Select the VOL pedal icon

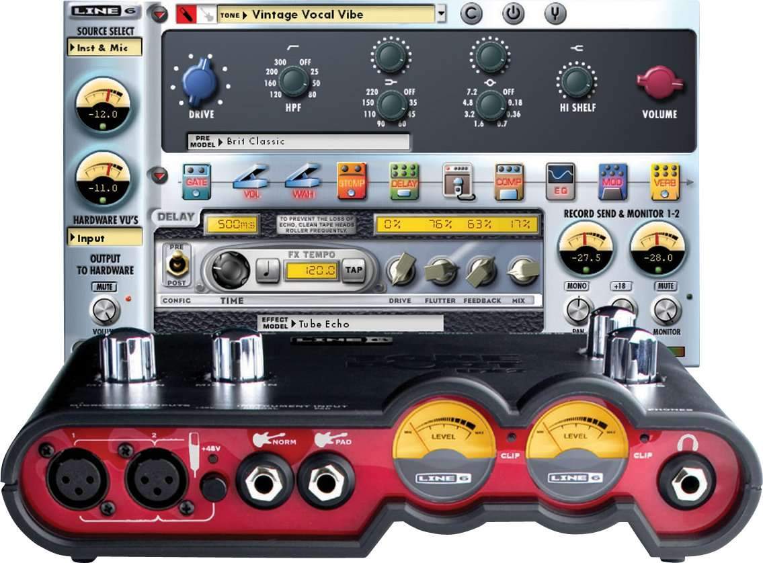[251, 181]
